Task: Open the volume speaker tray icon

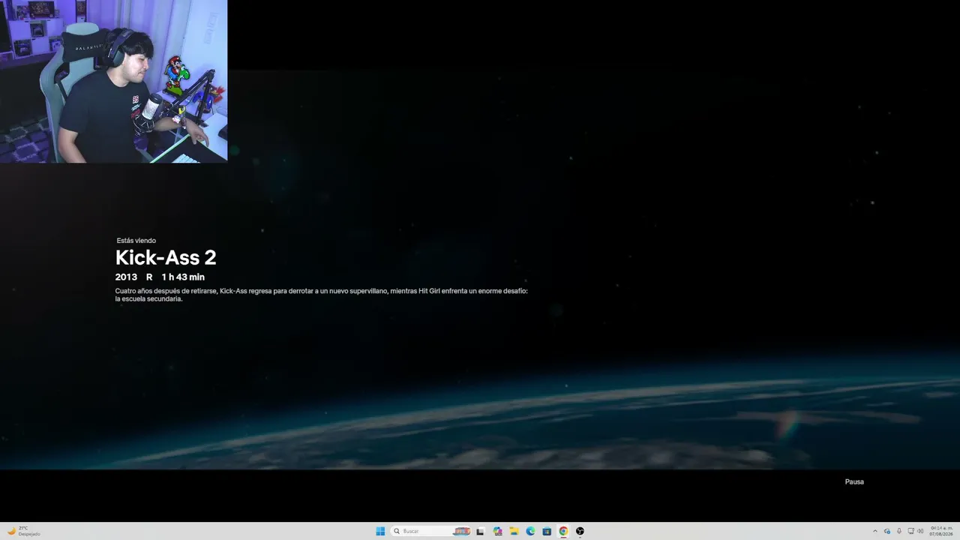Action: point(920,531)
